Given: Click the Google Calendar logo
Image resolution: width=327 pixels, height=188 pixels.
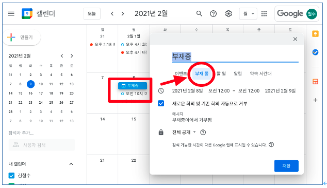Looking at the screenshot, I should coord(27,14).
